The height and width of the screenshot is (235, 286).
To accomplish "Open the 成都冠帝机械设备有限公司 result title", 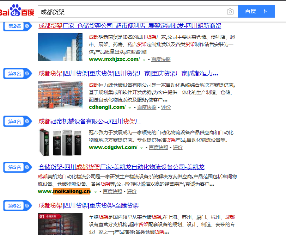I will click(x=90, y=121).
